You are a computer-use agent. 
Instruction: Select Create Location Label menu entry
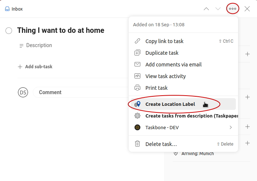pos(183,104)
